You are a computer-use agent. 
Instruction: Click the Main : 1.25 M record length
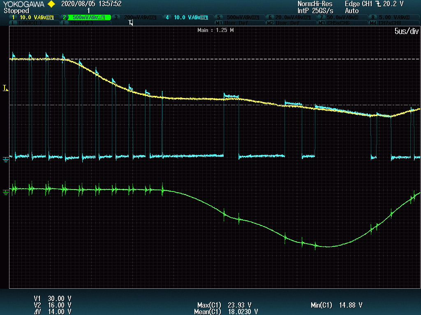tap(215, 30)
